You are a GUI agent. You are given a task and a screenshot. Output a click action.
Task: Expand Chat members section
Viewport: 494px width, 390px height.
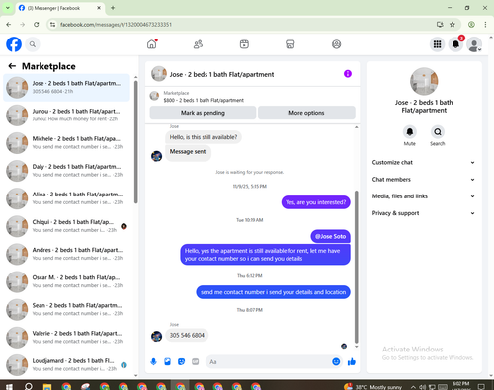tap(424, 180)
